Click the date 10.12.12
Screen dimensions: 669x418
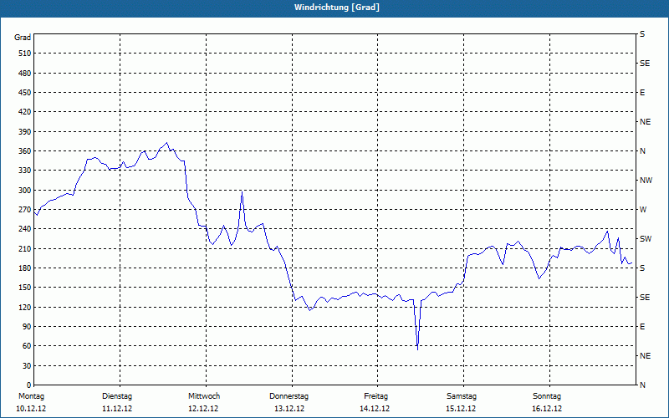click(31, 409)
